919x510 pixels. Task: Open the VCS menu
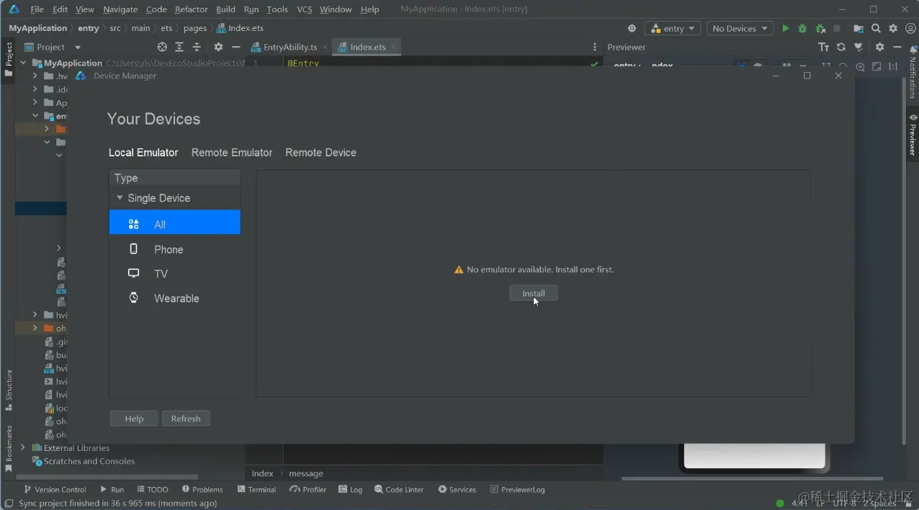(x=304, y=9)
